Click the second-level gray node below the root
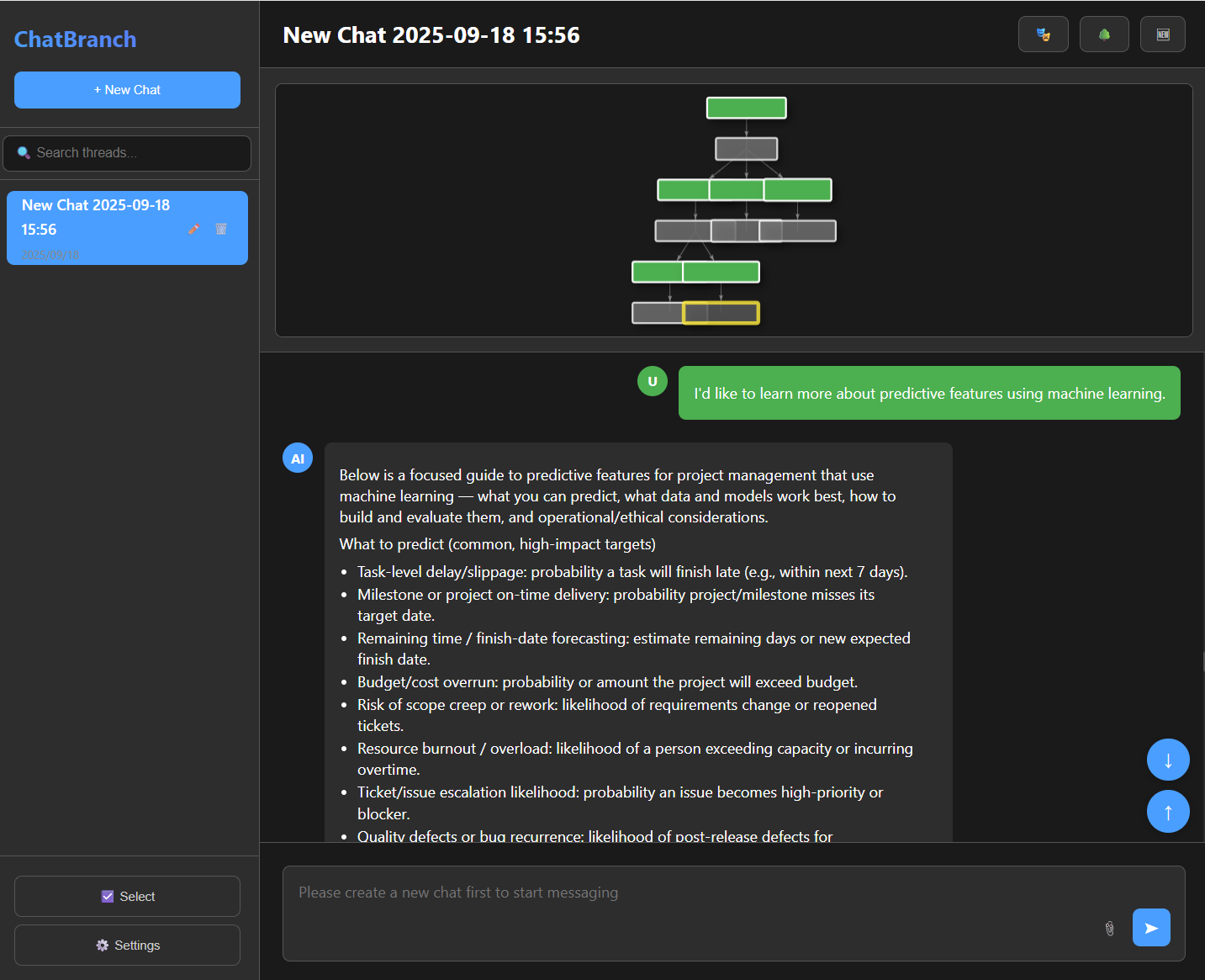1205x980 pixels. (x=746, y=149)
